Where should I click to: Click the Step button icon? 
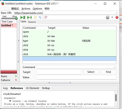pos(40,17)
